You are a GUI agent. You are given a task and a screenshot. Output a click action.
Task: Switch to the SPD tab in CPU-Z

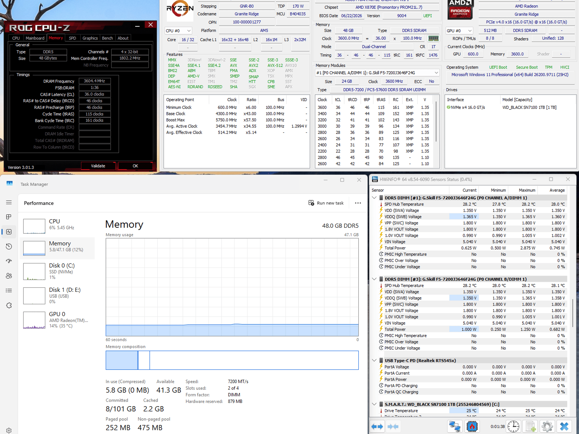coord(72,38)
